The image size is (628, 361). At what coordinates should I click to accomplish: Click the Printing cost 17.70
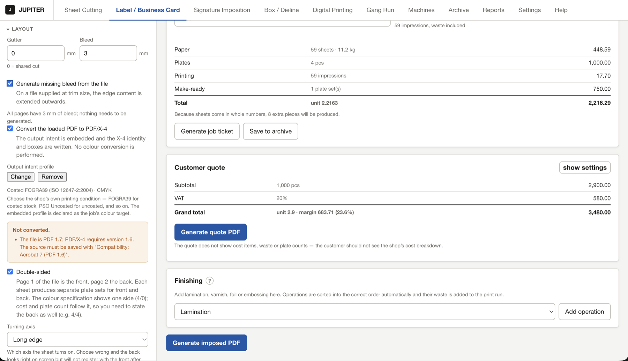coord(603,76)
